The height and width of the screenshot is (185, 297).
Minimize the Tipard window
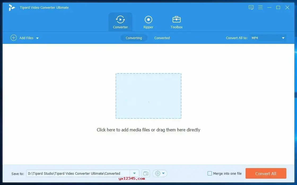point(269,7)
